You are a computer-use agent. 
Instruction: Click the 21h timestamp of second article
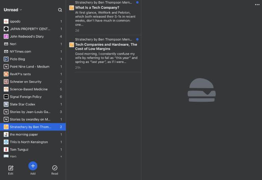78,68
